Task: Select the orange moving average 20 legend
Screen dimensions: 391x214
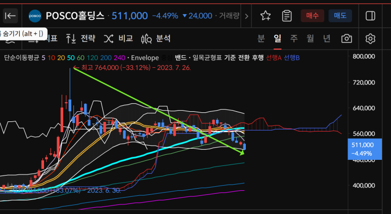Action: 61,58
